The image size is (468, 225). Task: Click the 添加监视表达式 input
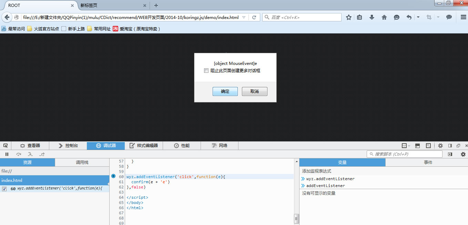pyautogui.click(x=384, y=171)
